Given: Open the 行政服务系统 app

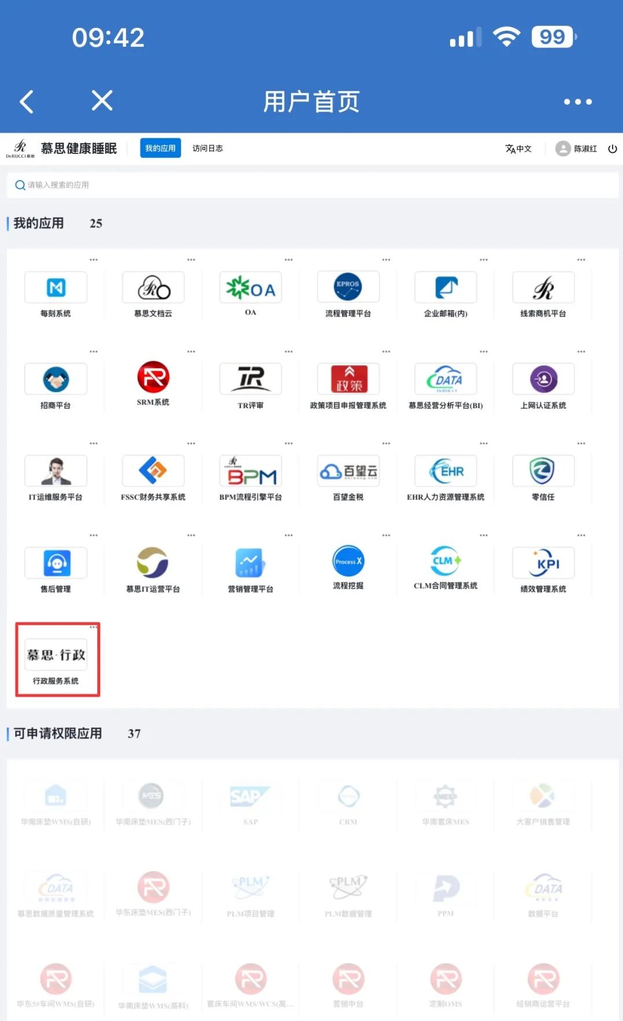Looking at the screenshot, I should point(56,655).
